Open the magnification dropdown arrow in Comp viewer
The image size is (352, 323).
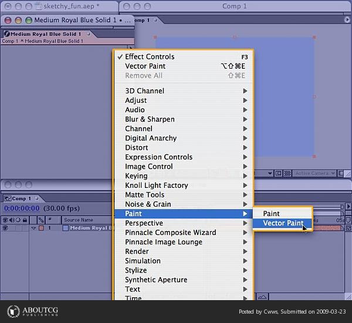click(x=270, y=173)
